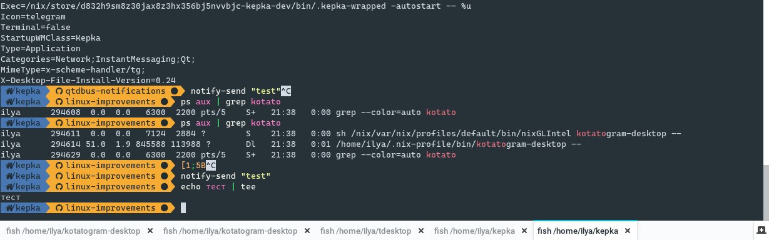Click the echo тест | tee command
This screenshot has width=769, height=240.
(x=218, y=186)
